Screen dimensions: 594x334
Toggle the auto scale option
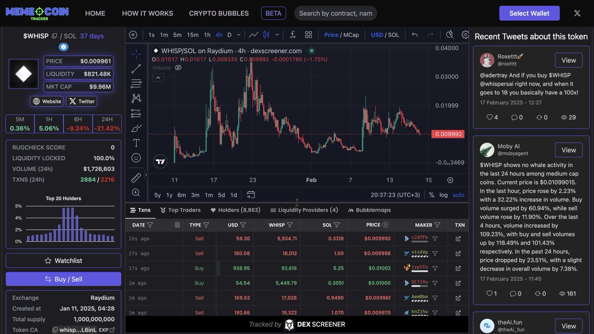(459, 195)
